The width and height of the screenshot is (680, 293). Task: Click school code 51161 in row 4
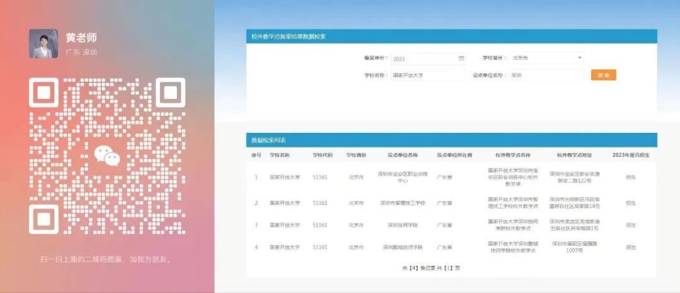click(320, 247)
